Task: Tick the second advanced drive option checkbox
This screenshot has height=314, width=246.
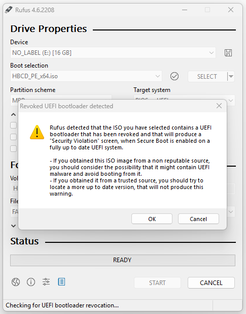Action: click(x=13, y=137)
